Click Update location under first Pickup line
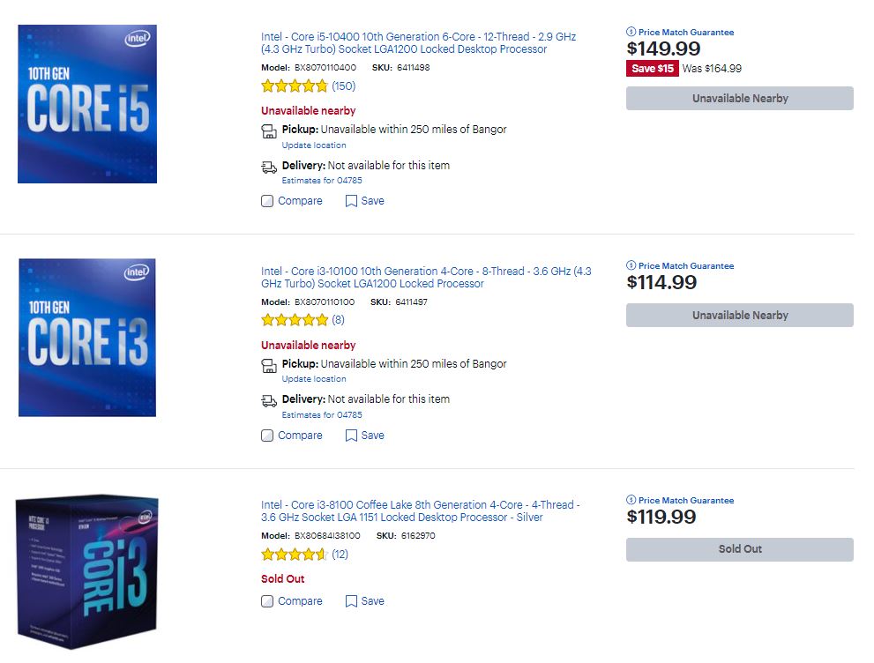 click(314, 145)
